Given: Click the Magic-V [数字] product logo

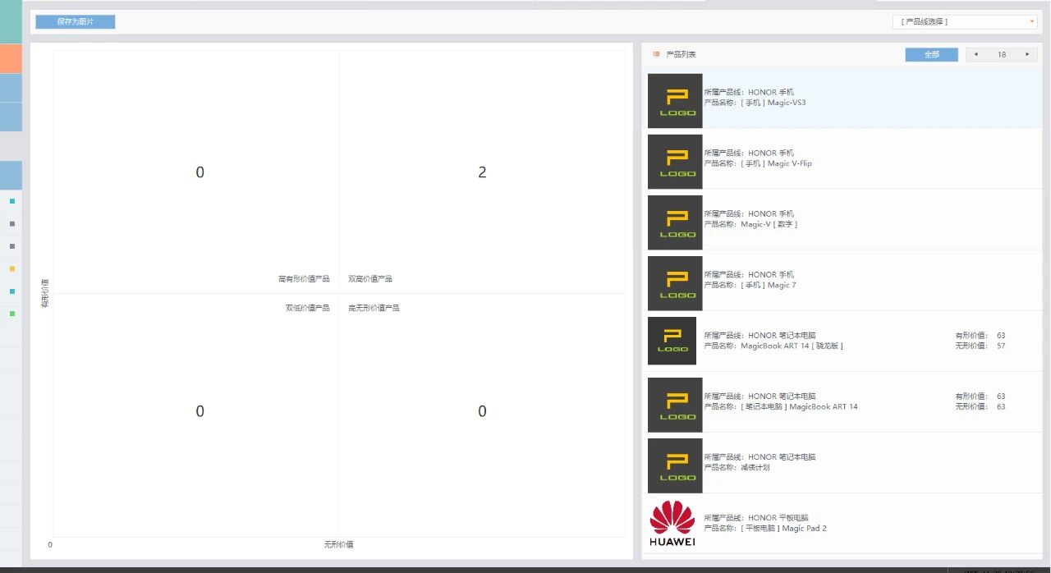Looking at the screenshot, I should pyautogui.click(x=675, y=222).
